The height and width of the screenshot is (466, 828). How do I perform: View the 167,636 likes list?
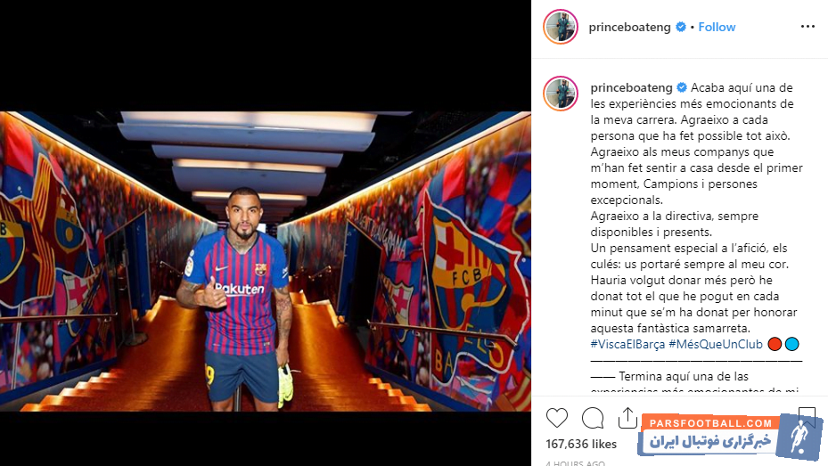[581, 445]
